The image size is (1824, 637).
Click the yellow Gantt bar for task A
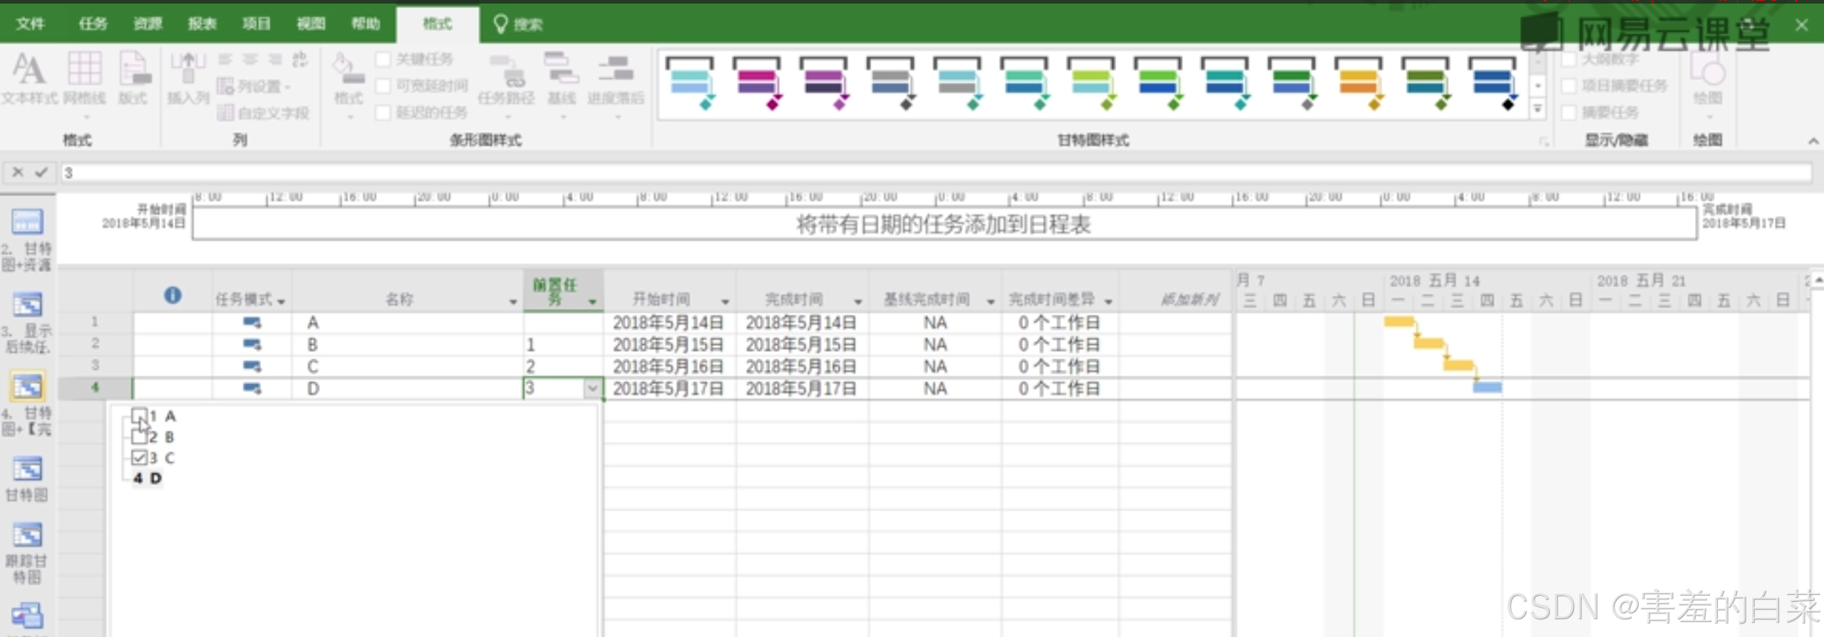tap(1398, 322)
